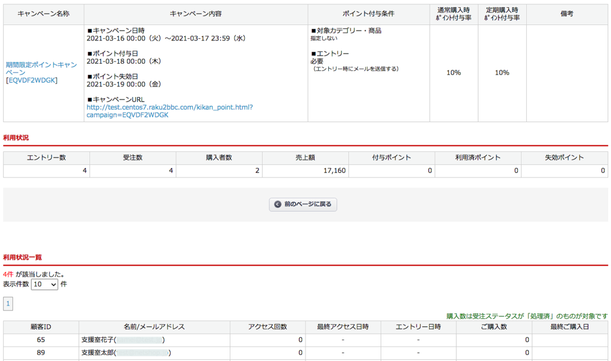Click the 前のページに戻る button
Screen dimensions: 611x361
[303, 204]
